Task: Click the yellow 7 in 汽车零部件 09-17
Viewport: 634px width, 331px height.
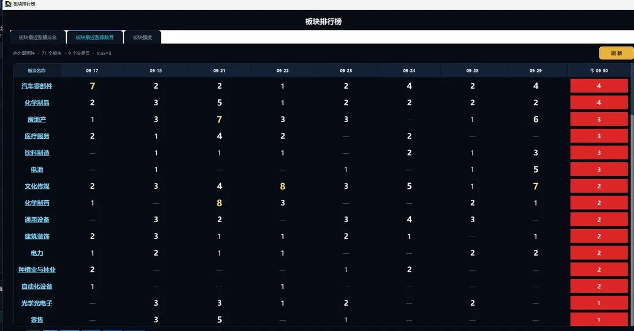Action: (x=92, y=86)
